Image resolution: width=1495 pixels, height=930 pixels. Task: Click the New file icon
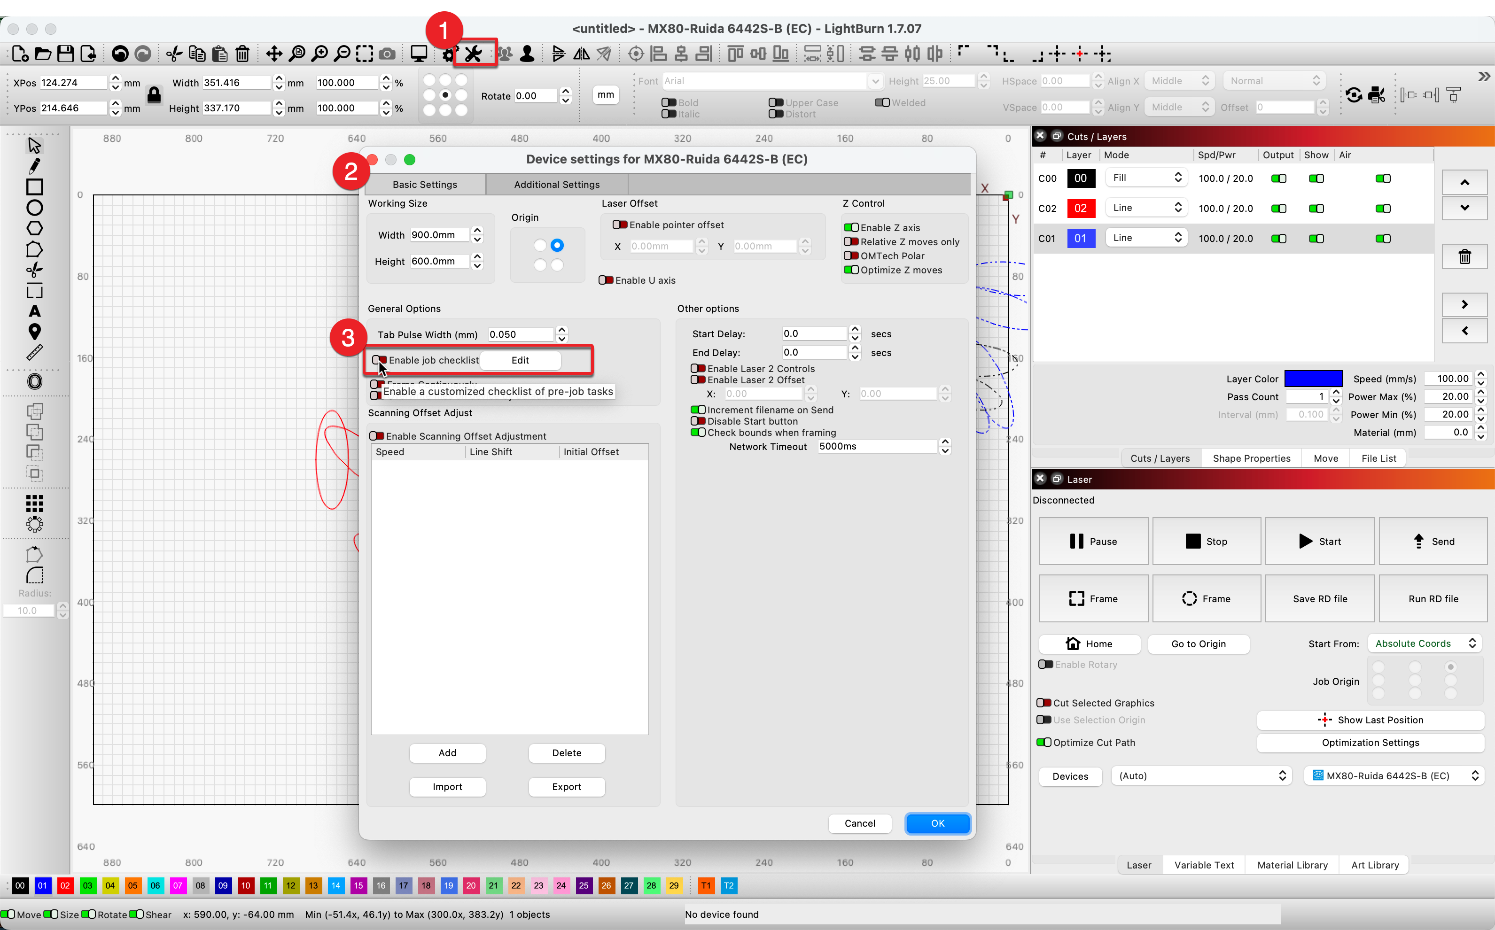(x=20, y=54)
